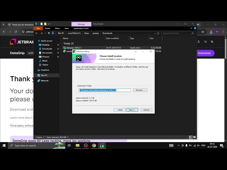Sort by Date modified column
The width and height of the screenshot is (227, 170).
112,38
